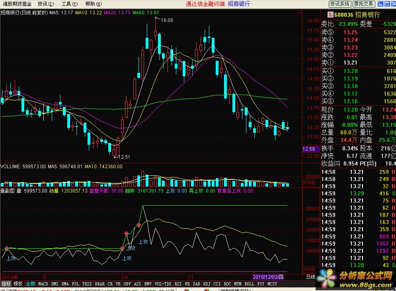Click the 委托交易 button
396x291 pixels.
363,4
